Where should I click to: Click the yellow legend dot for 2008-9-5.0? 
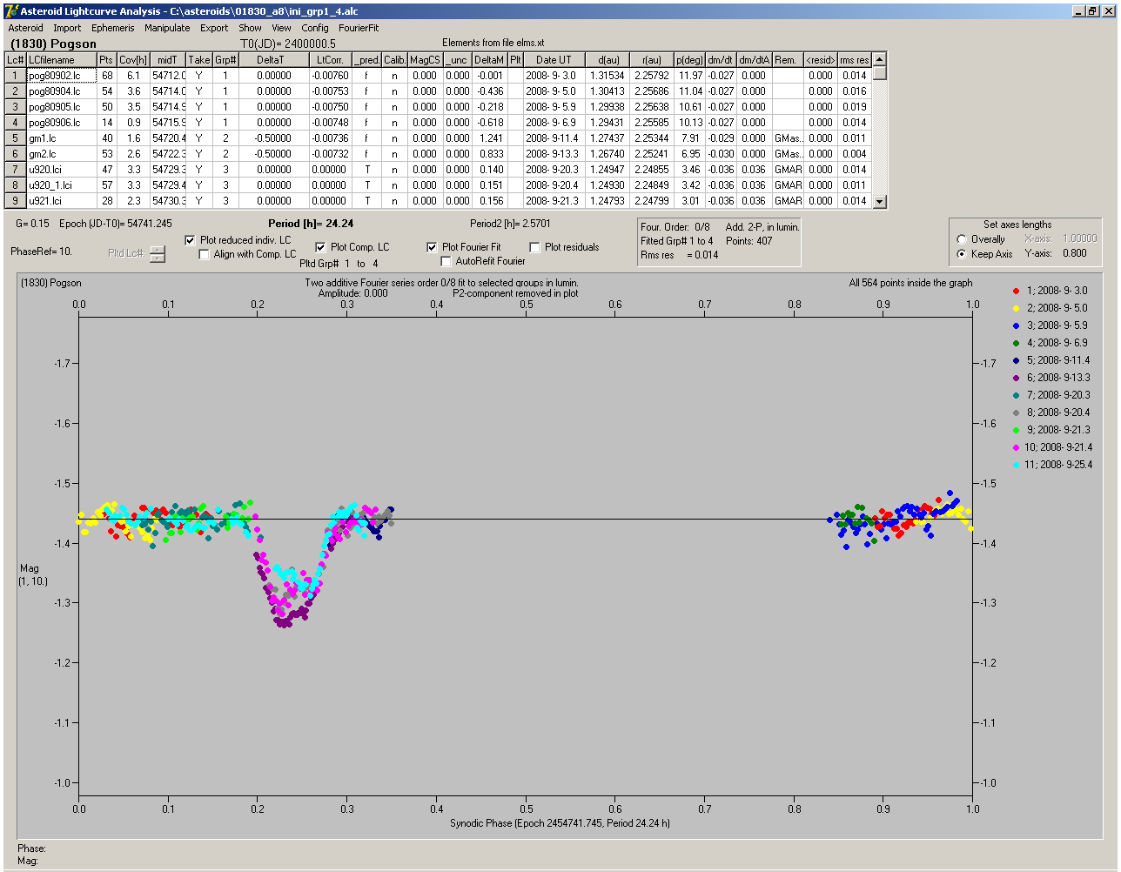(1016, 308)
